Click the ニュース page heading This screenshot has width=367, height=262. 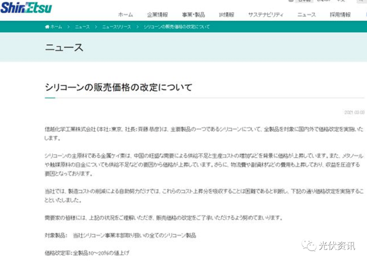tap(64, 48)
